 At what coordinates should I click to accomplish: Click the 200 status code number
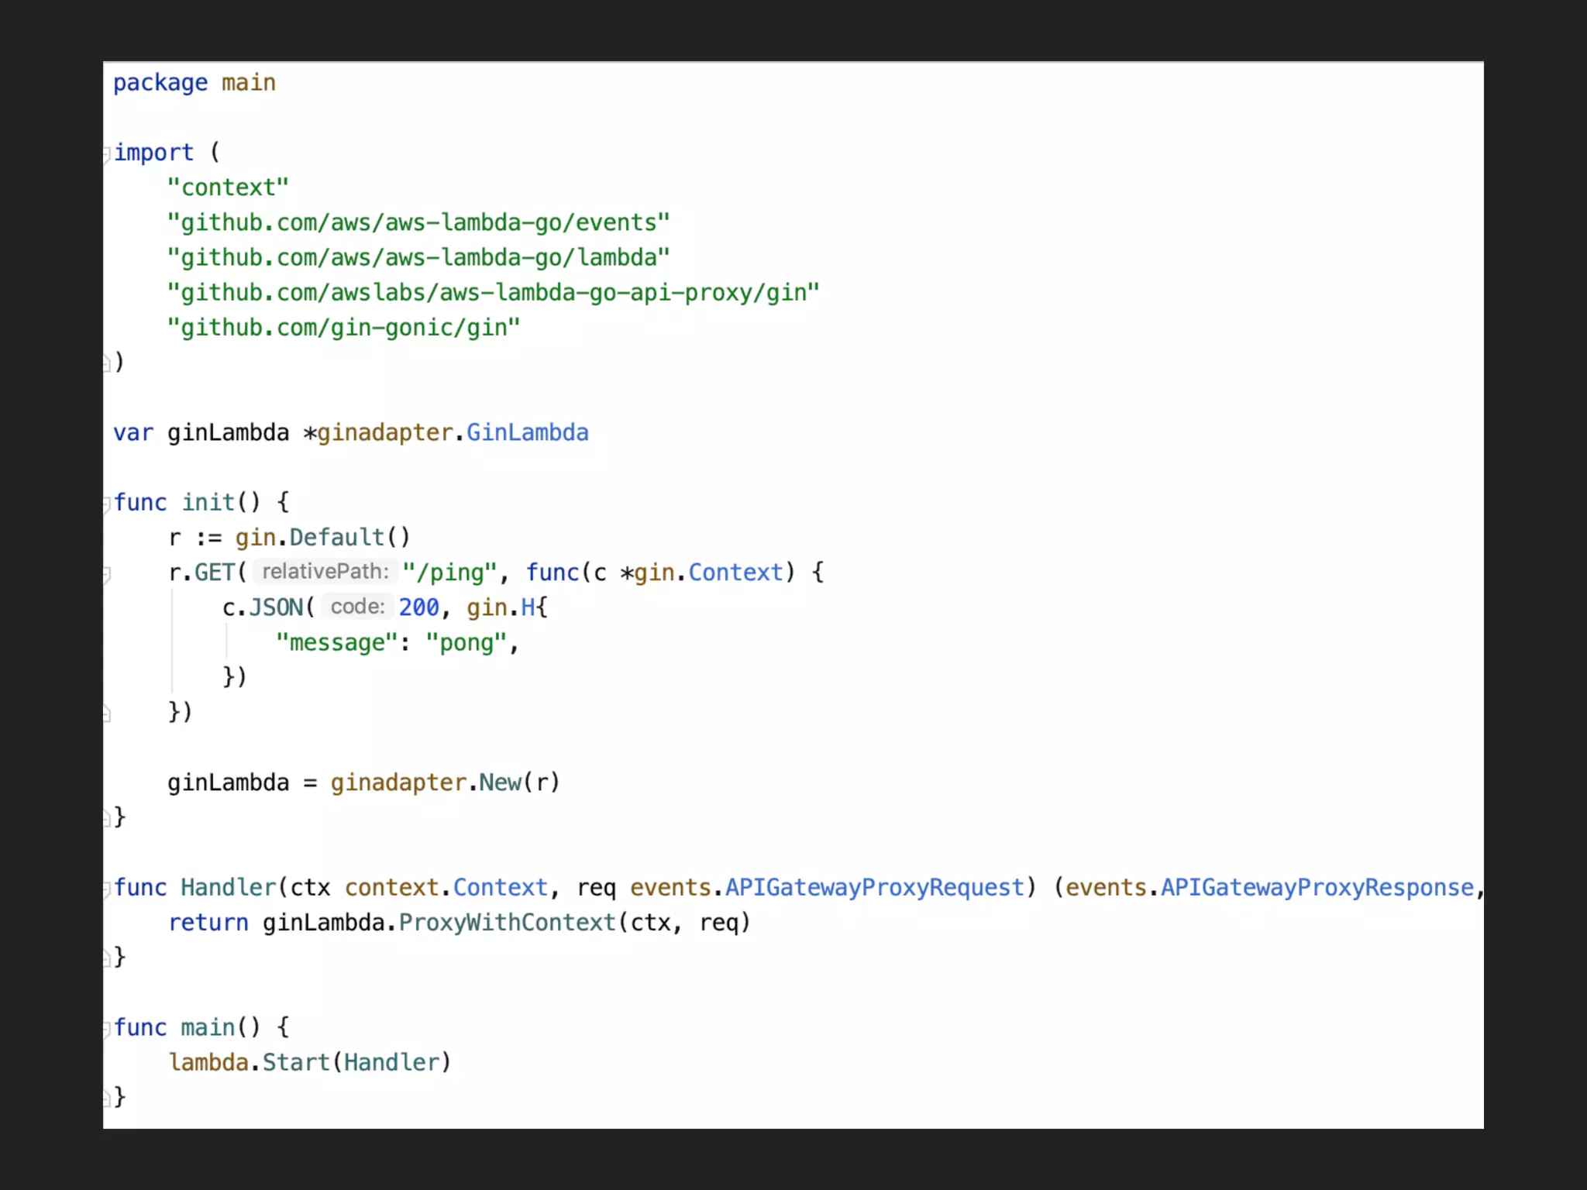click(418, 607)
